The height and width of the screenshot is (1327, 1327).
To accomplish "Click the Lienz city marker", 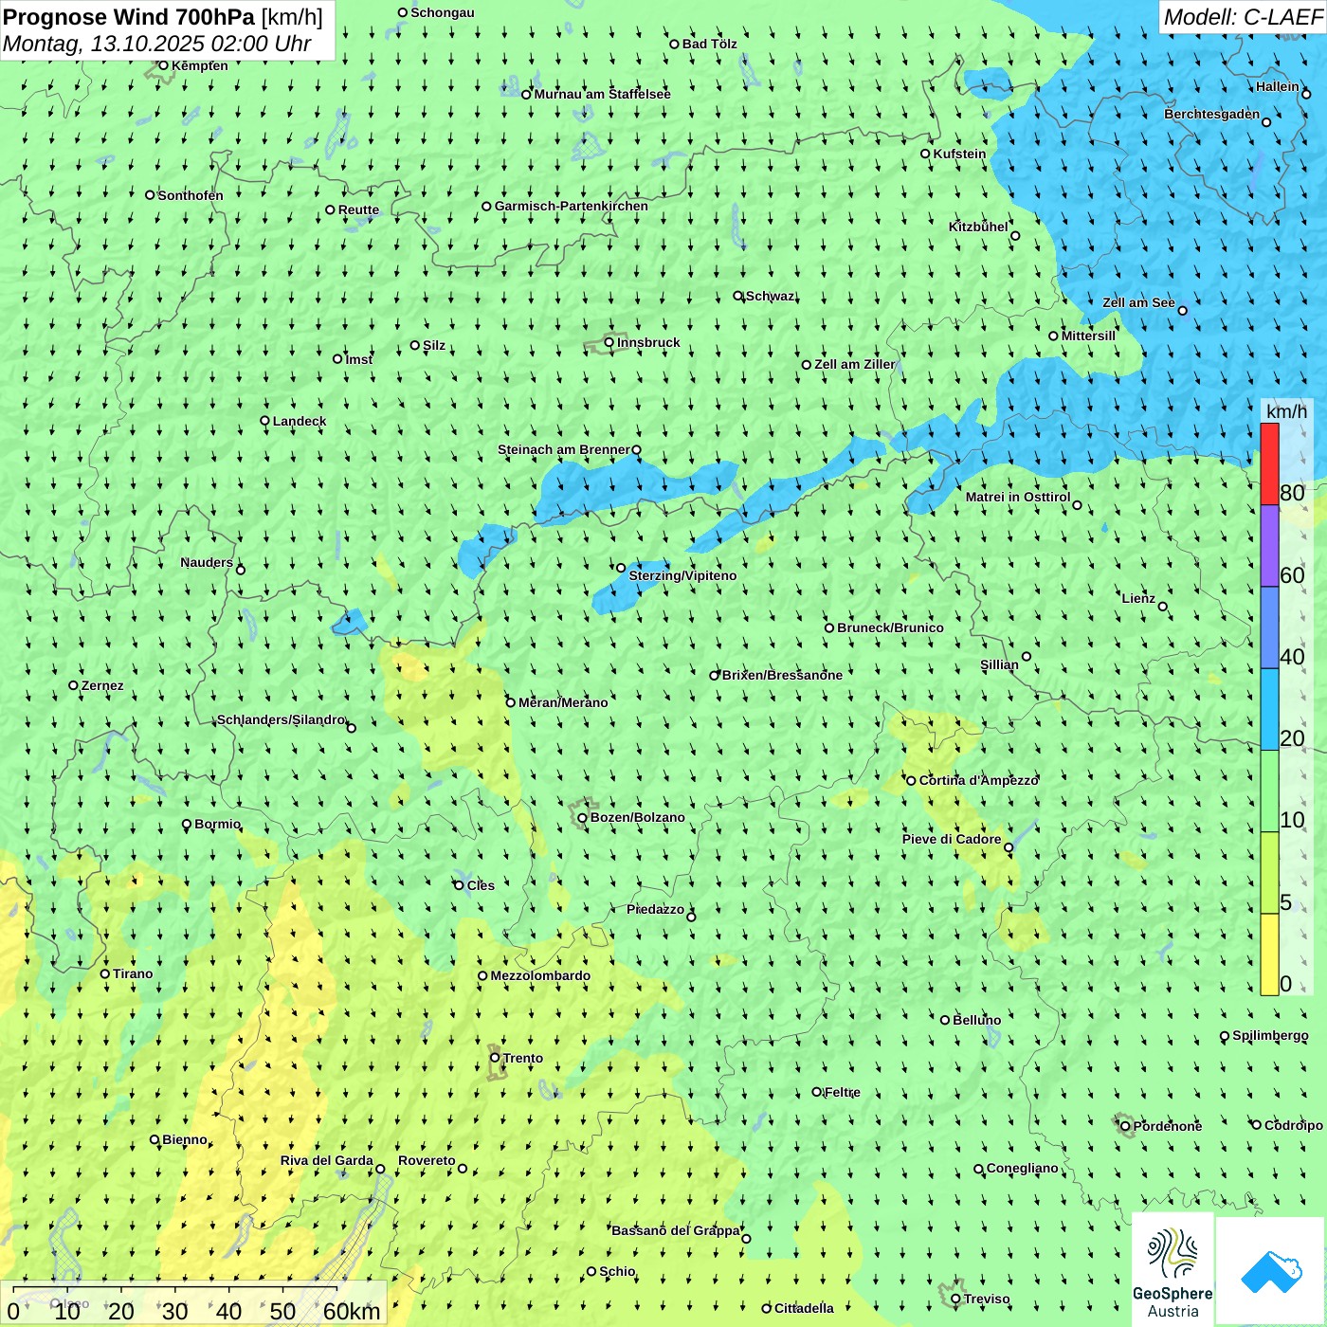I will [x=1163, y=607].
